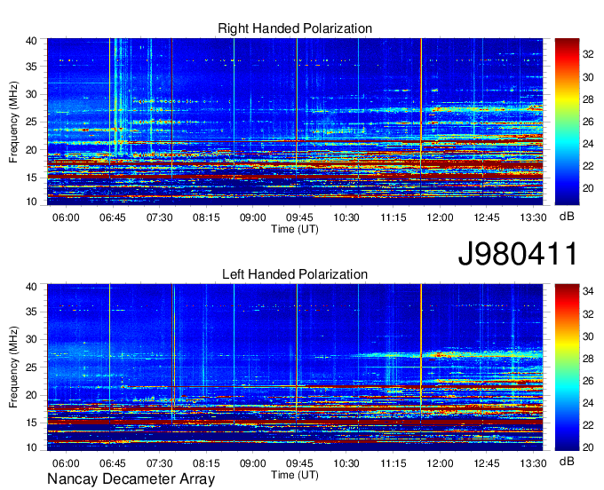The height and width of the screenshot is (490, 604).
Task: Click the "06:00" time tick under top plot
Action: [x=66, y=217]
